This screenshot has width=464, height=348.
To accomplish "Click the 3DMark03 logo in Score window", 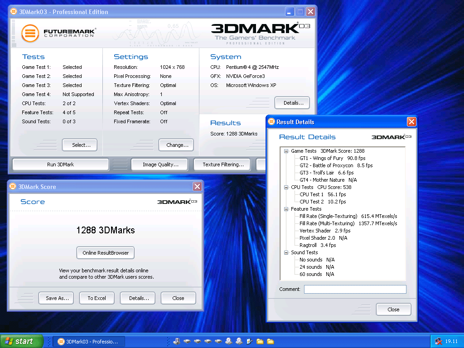I will [177, 202].
